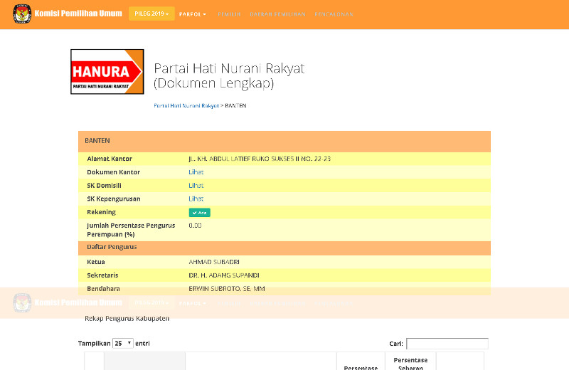Screen dimensions: 569x370
Task: Open the Lihat link for SK Kepengurusan
Action: coord(196,199)
